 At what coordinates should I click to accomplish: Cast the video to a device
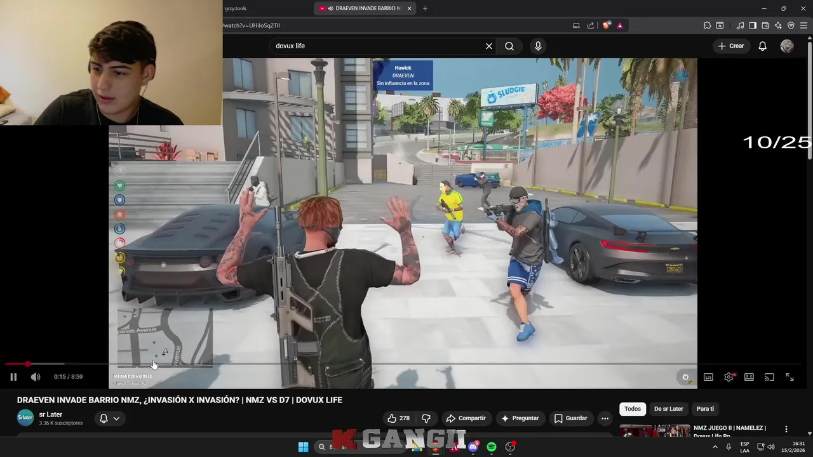tap(769, 377)
